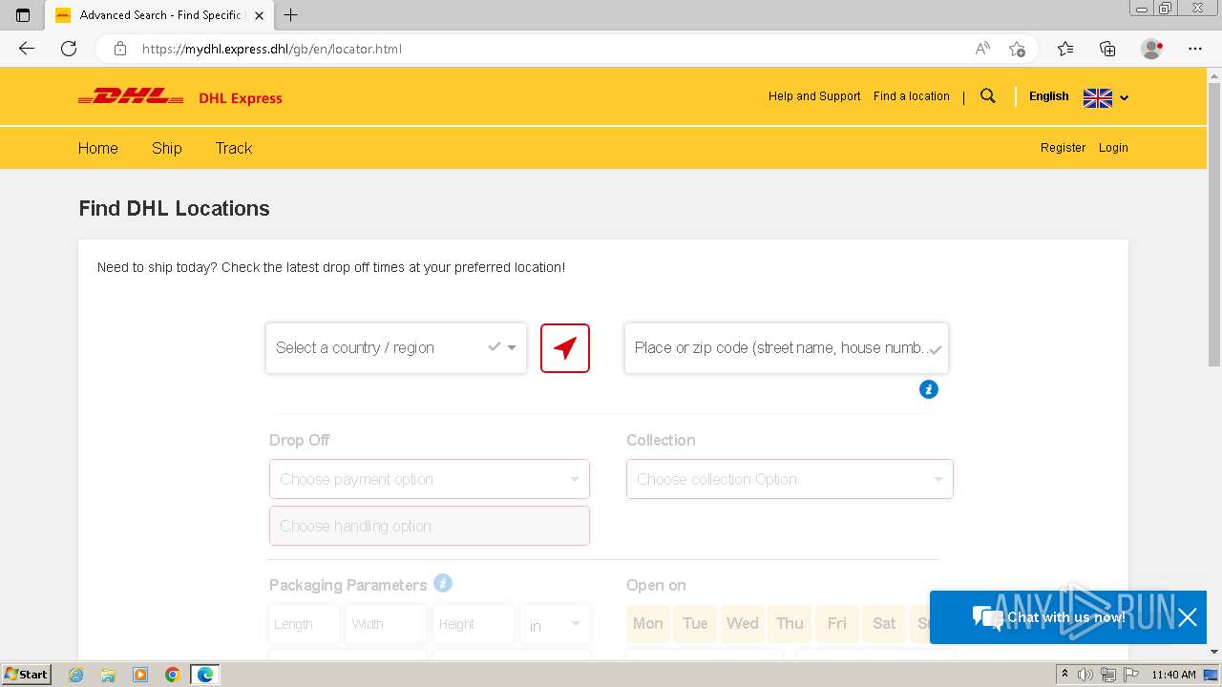
Task: Open File Explorer from taskbar
Action: (108, 675)
